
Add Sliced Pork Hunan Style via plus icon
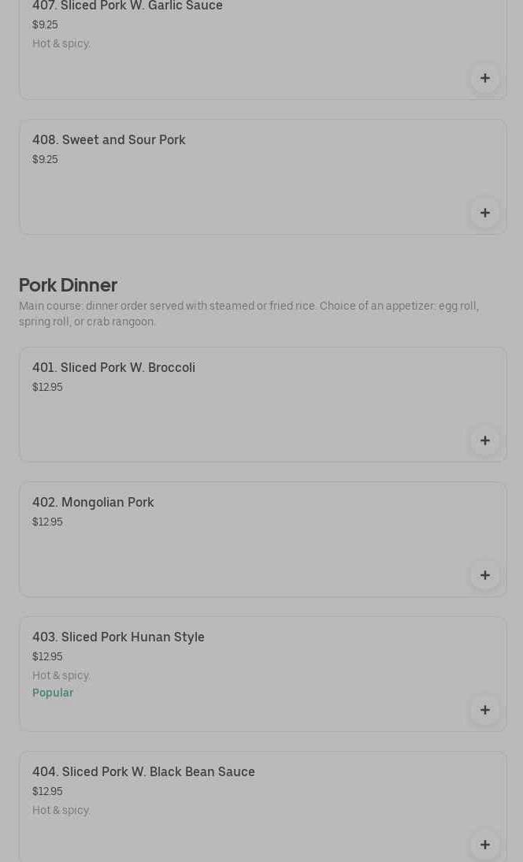coord(484,710)
